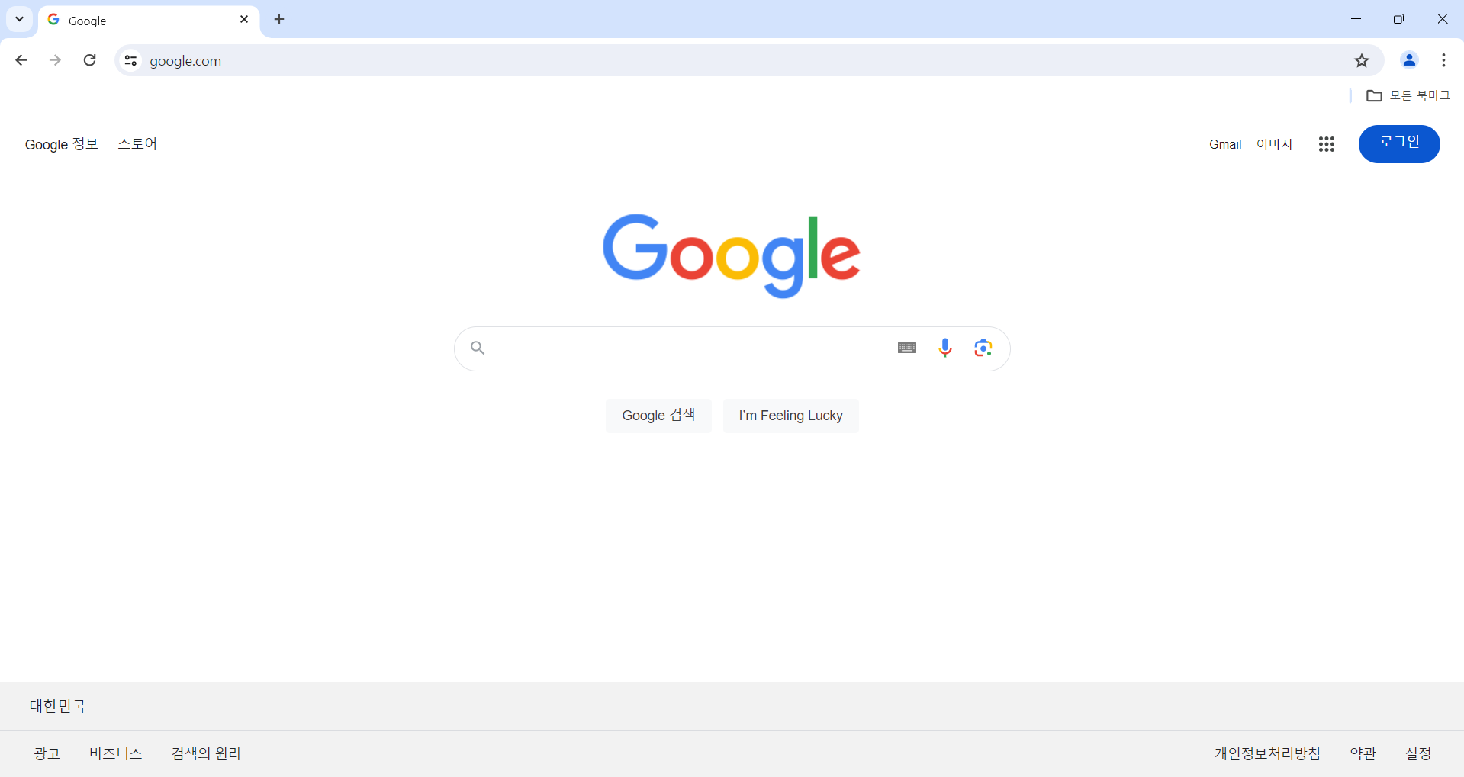Bookmark this page with the star icon
The width and height of the screenshot is (1464, 777).
pos(1362,60)
